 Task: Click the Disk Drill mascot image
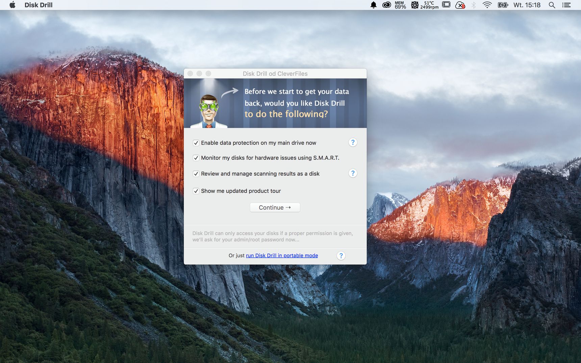pos(209,111)
